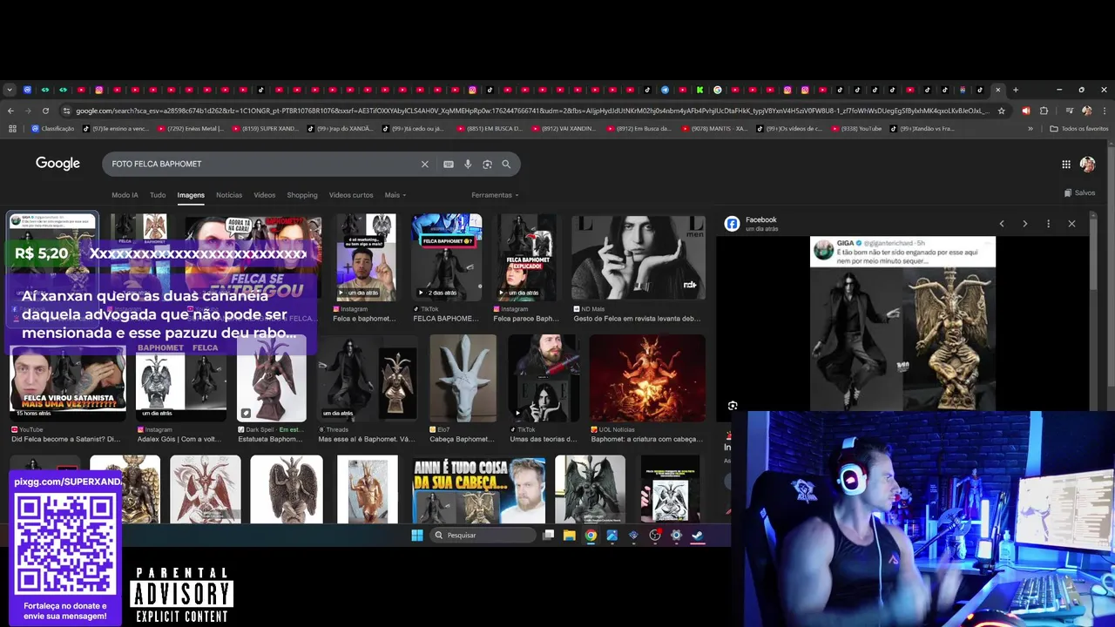Open Task View on the taskbar
This screenshot has width=1115, height=627.
click(548, 536)
